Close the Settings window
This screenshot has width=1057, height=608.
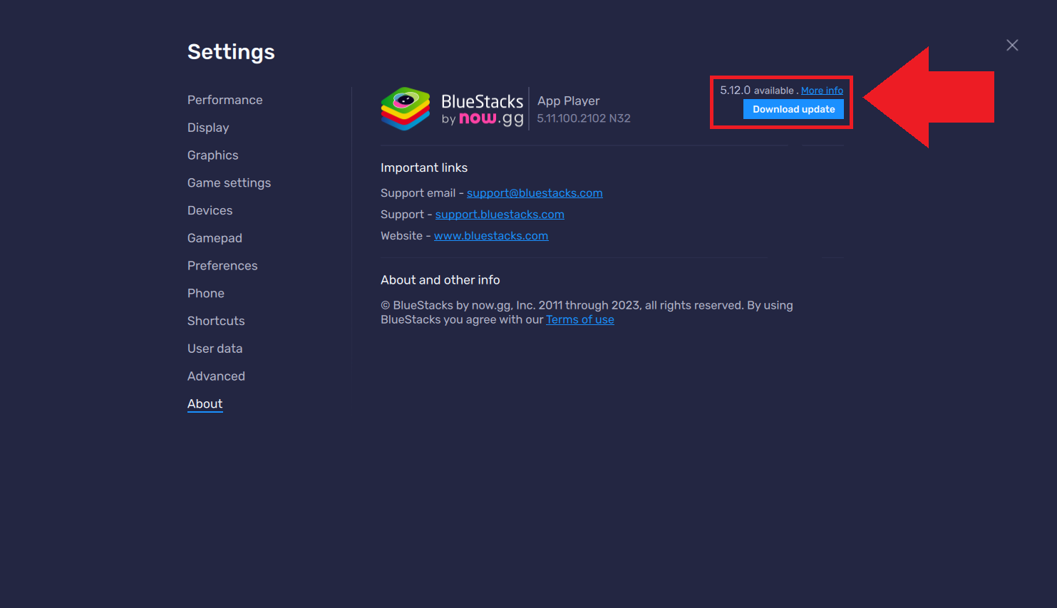coord(1012,46)
